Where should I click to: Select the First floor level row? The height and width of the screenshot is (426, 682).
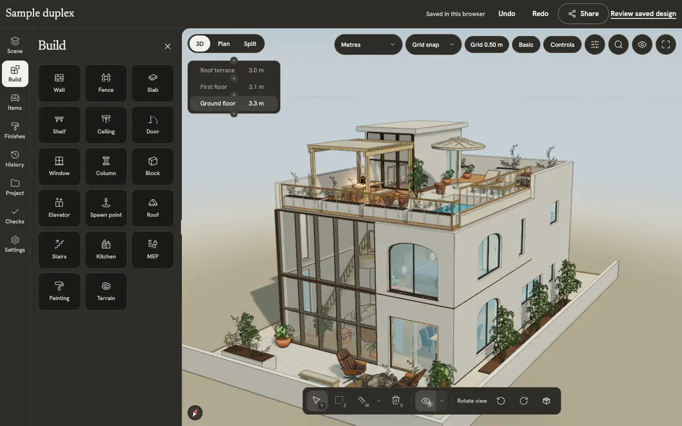tap(234, 87)
